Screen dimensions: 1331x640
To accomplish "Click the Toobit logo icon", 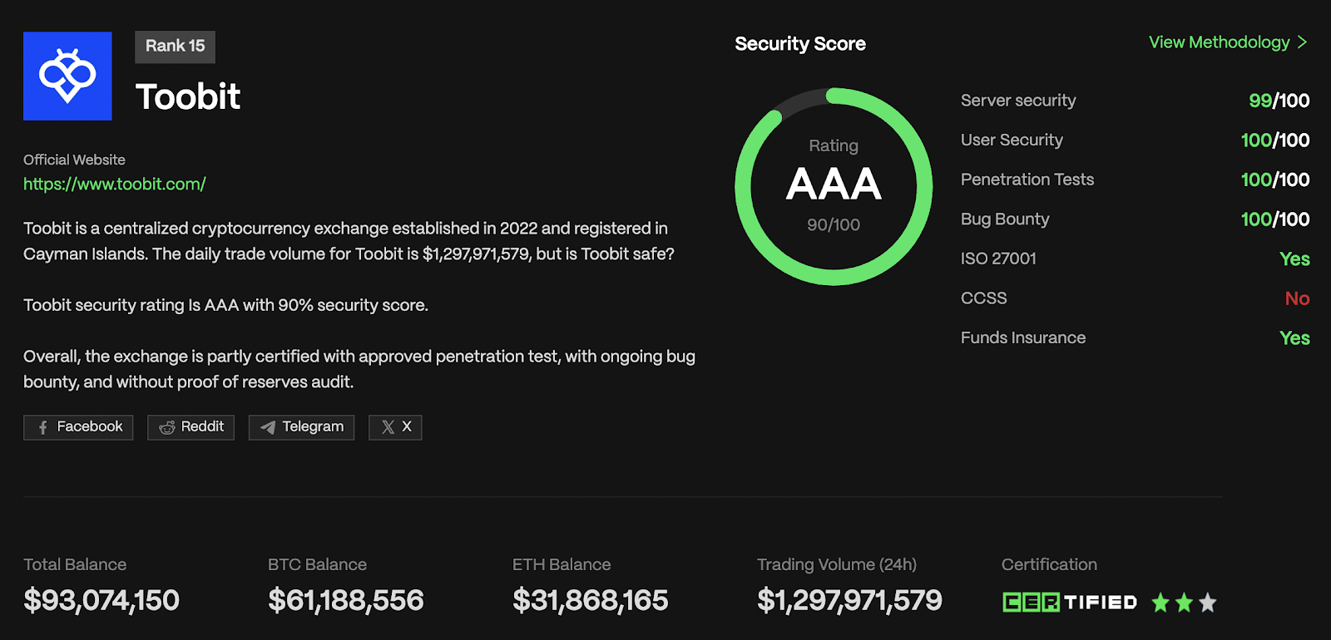I will 67,76.
